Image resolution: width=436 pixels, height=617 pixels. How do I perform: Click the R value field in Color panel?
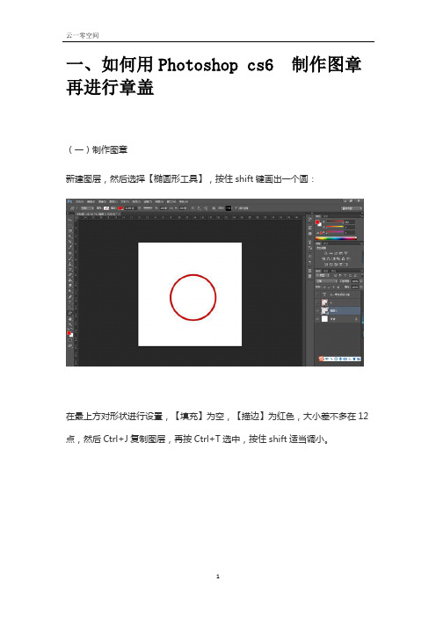click(350, 222)
